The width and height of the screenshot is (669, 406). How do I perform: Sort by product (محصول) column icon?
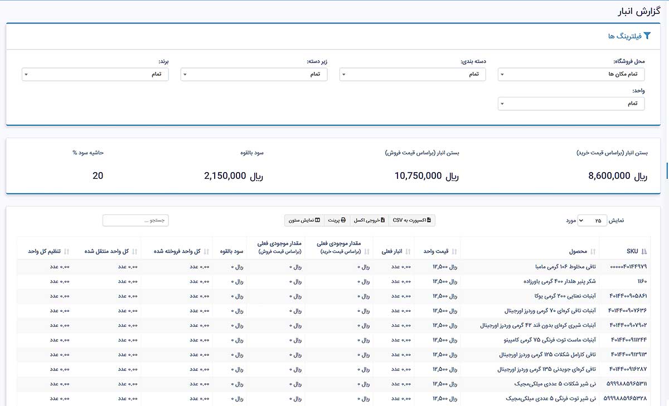coord(593,251)
